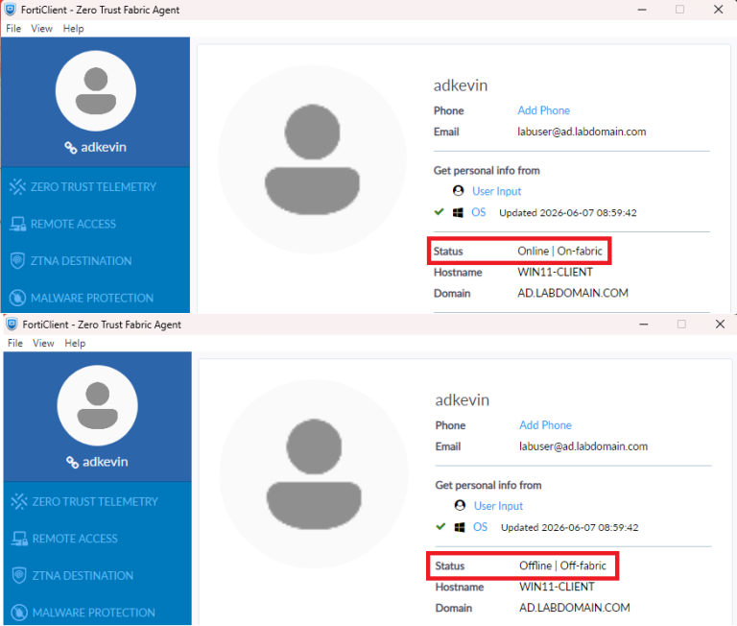Screen dimensions: 737x626
Task: Open View menu in upper FortiClient window
Action: (x=41, y=29)
